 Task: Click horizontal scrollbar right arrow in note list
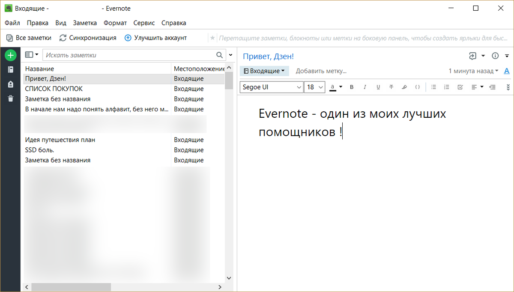pos(220,287)
